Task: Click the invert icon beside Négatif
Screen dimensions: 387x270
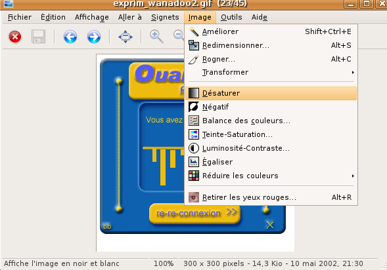Action: tap(194, 107)
